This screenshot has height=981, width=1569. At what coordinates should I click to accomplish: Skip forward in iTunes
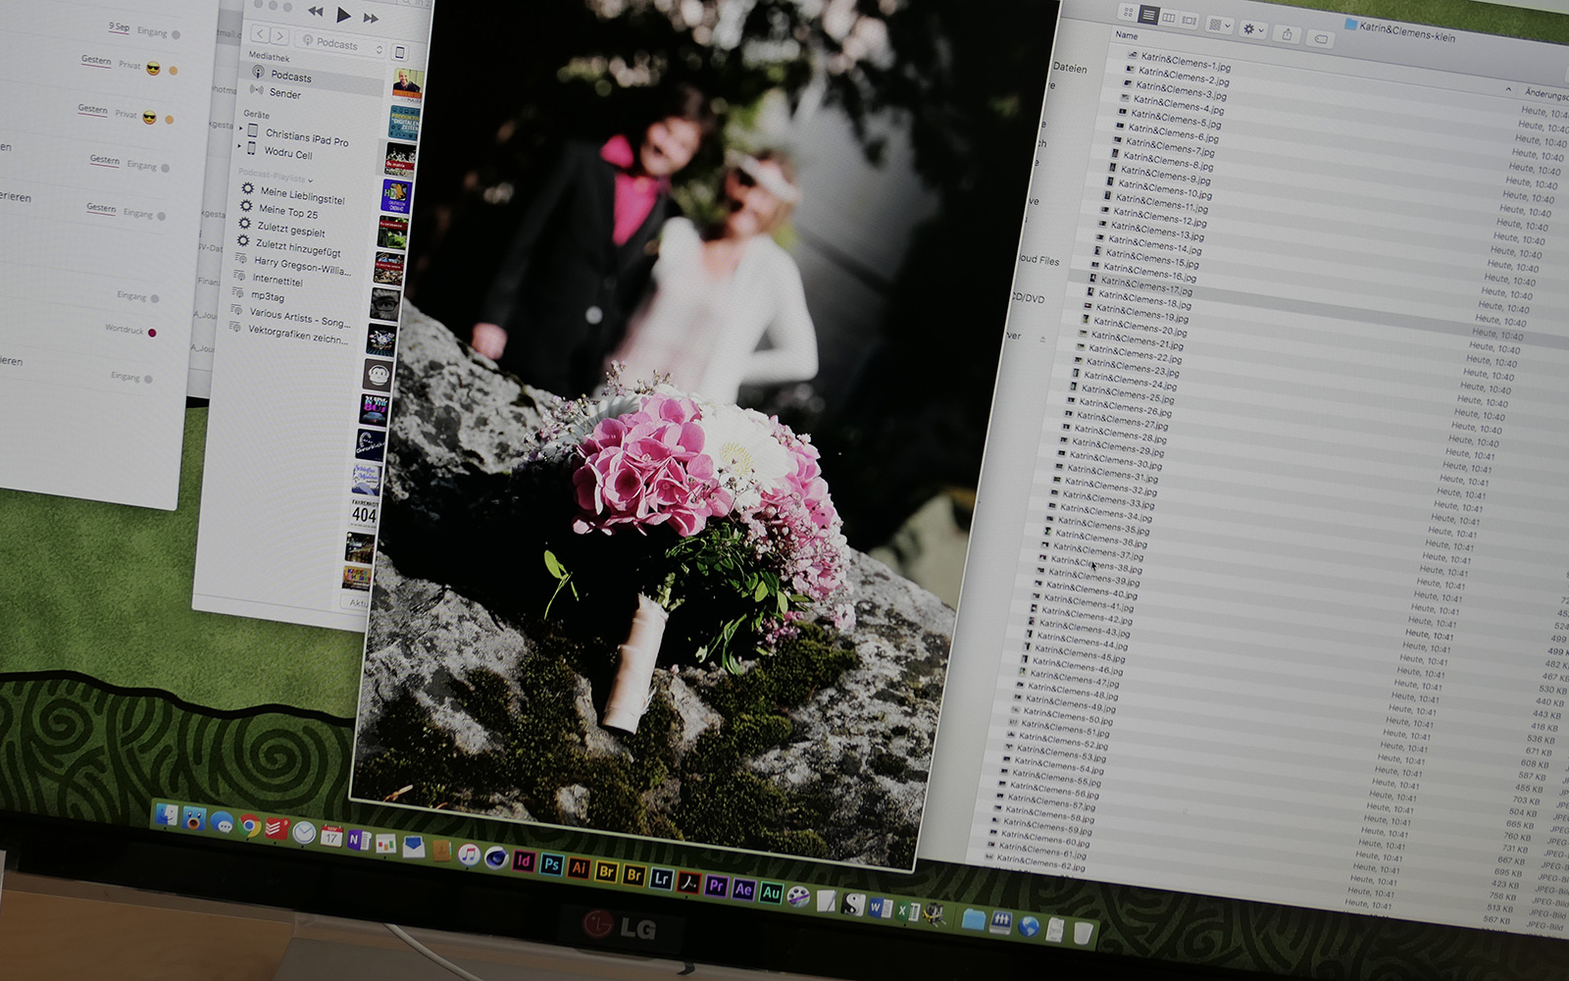(x=371, y=18)
